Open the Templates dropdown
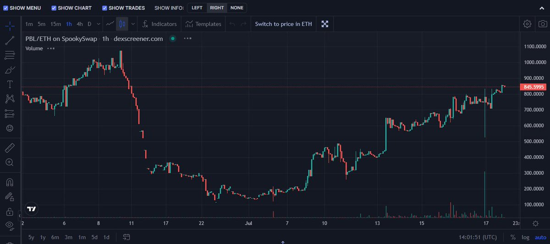The image size is (550, 244). [203, 24]
